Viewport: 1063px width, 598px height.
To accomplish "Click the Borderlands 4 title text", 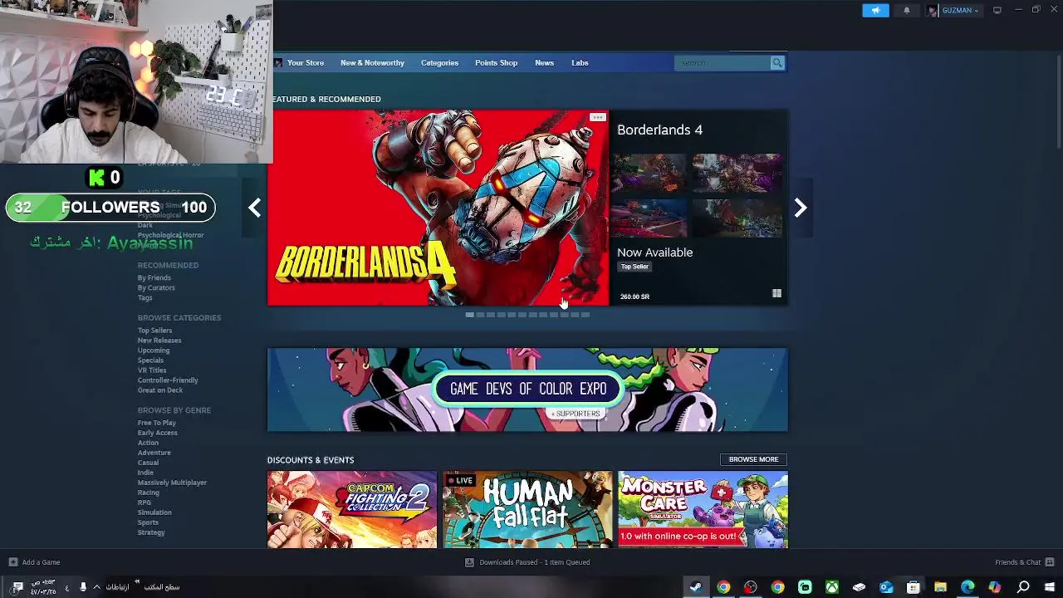I will coord(659,130).
